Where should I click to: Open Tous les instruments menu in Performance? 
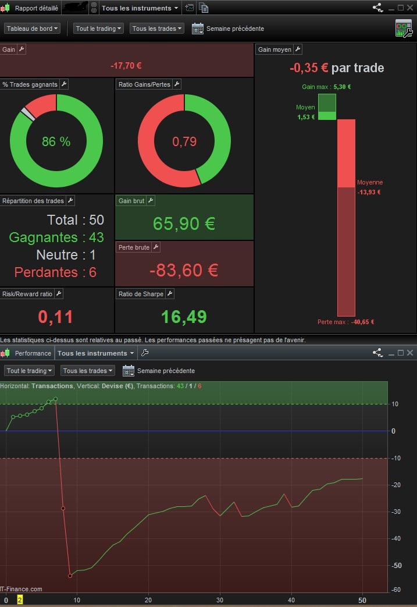pyautogui.click(x=95, y=353)
